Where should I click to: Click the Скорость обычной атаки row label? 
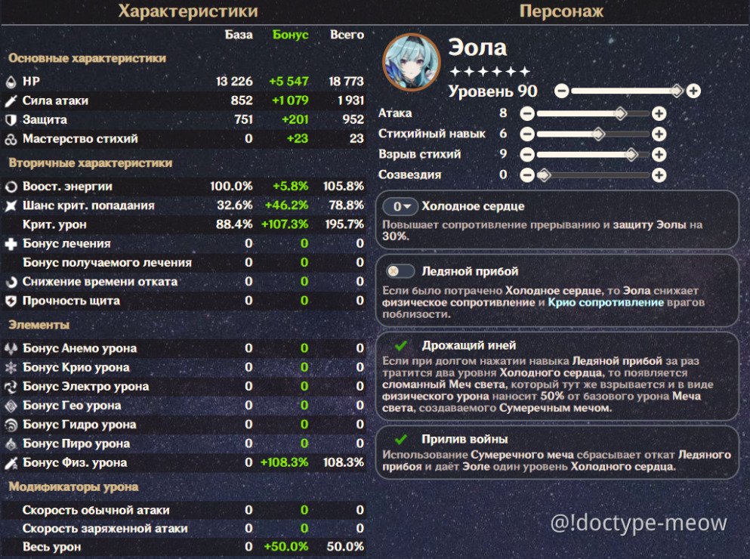pos(96,511)
